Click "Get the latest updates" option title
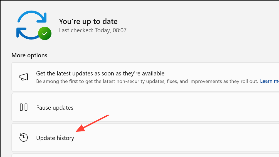Viewport: 279px width, 157px height. (100, 73)
